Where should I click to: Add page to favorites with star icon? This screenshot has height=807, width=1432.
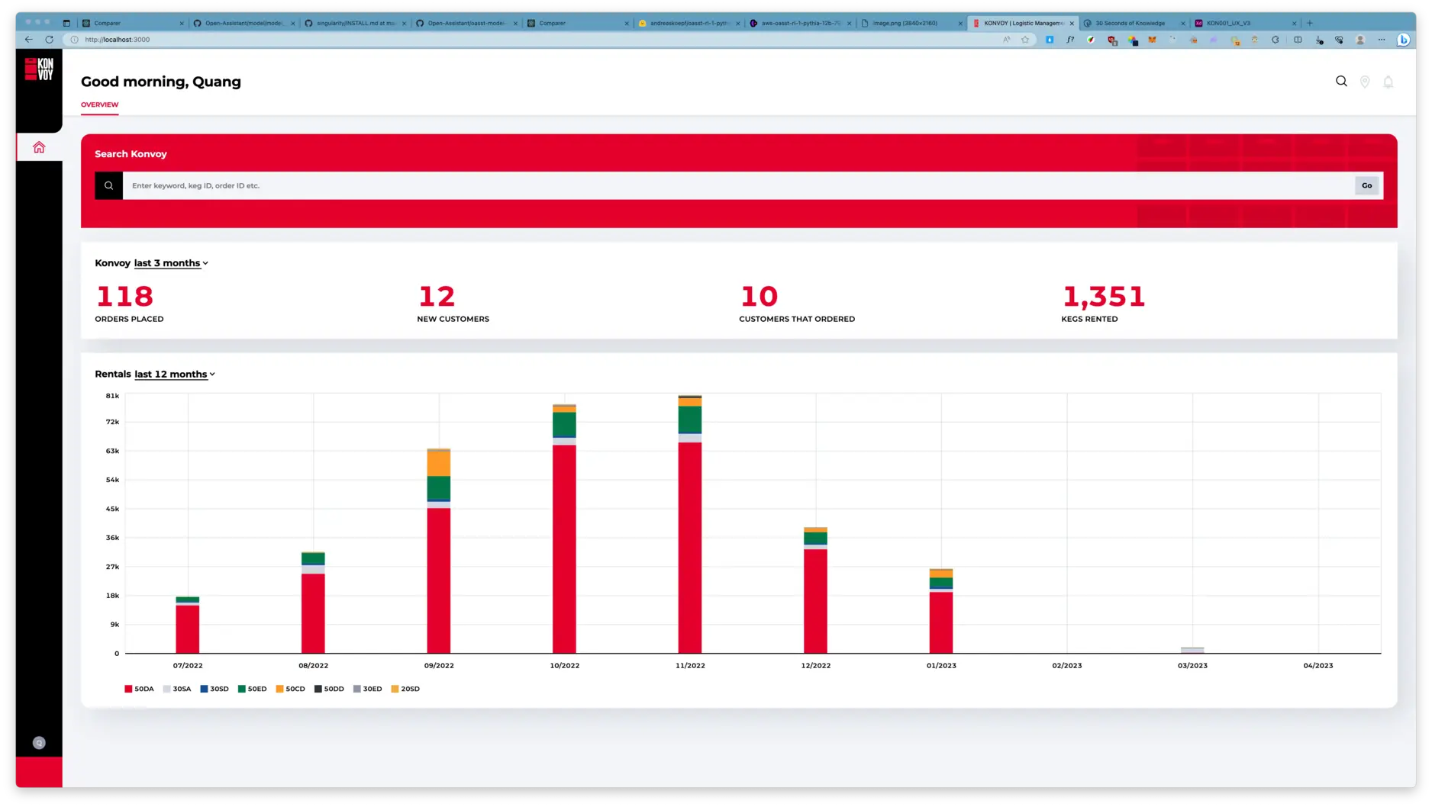pos(1025,40)
